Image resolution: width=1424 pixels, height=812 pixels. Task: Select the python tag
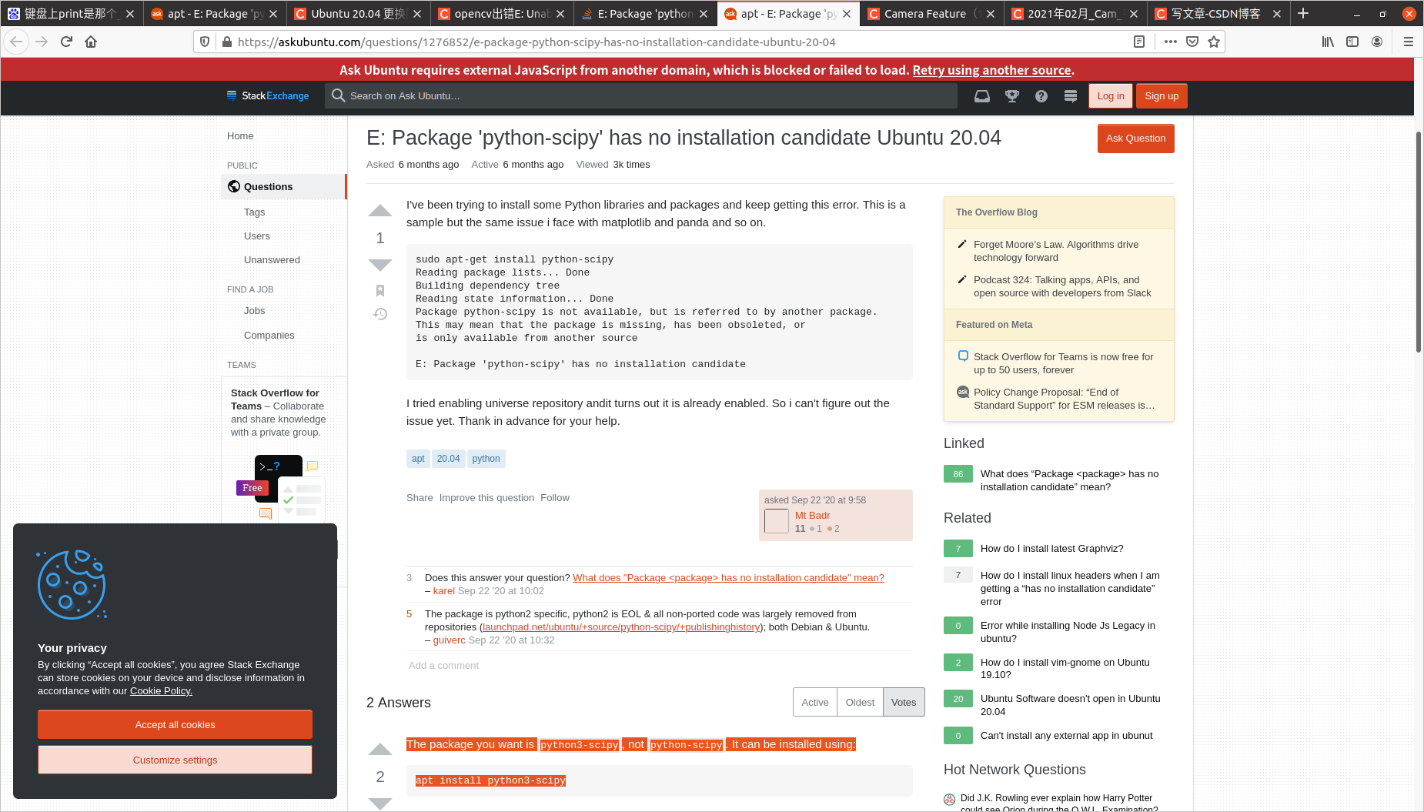[486, 459]
